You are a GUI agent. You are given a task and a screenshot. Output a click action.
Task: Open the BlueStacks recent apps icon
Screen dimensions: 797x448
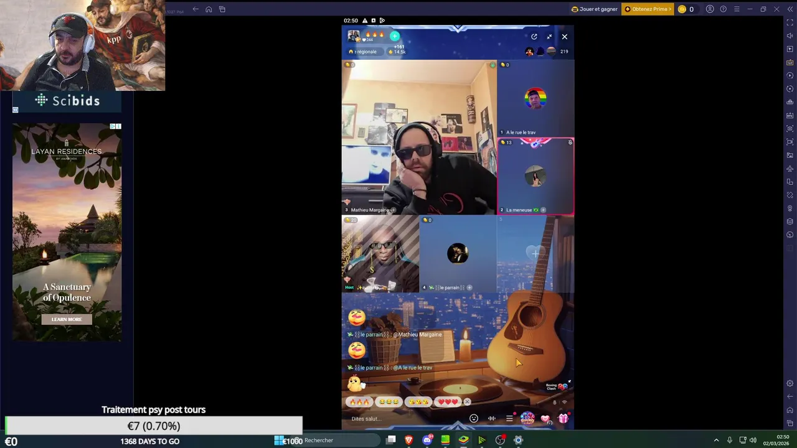click(x=222, y=9)
